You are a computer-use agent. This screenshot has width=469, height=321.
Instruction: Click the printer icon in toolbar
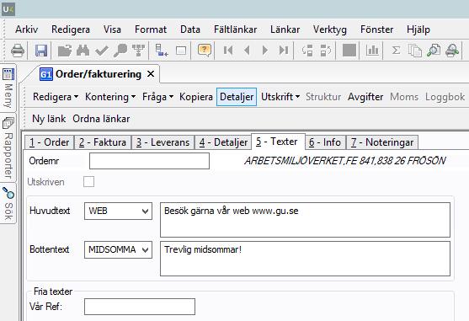pyautogui.click(x=18, y=51)
